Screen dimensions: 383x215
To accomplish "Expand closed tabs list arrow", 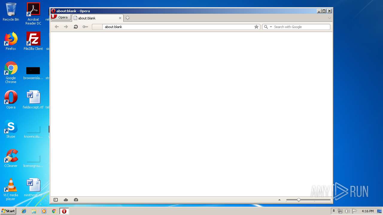I will (x=329, y=18).
